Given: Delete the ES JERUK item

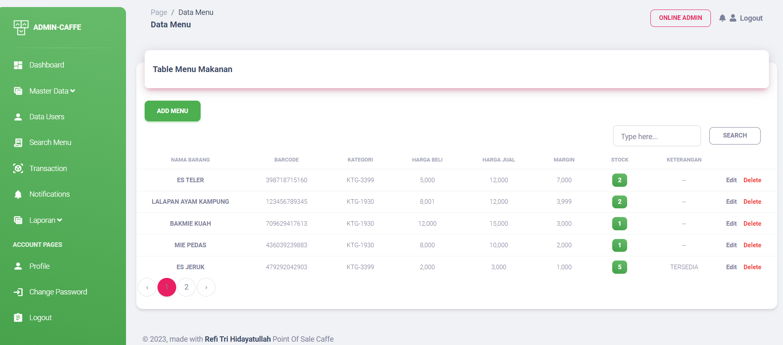Looking at the screenshot, I should 752,267.
